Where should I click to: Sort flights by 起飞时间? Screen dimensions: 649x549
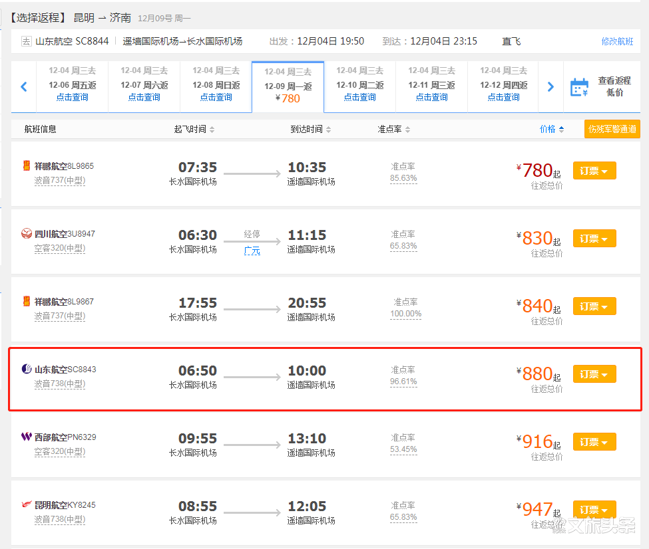[x=194, y=130]
